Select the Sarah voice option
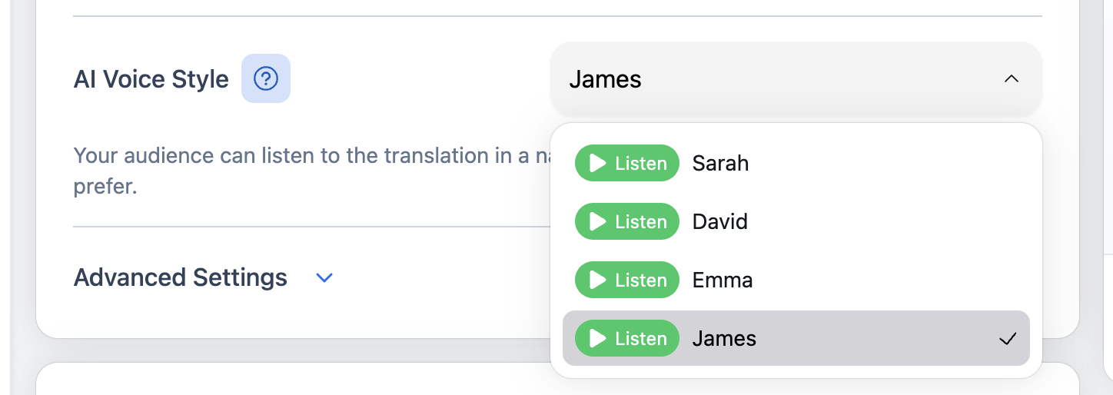 coord(720,164)
